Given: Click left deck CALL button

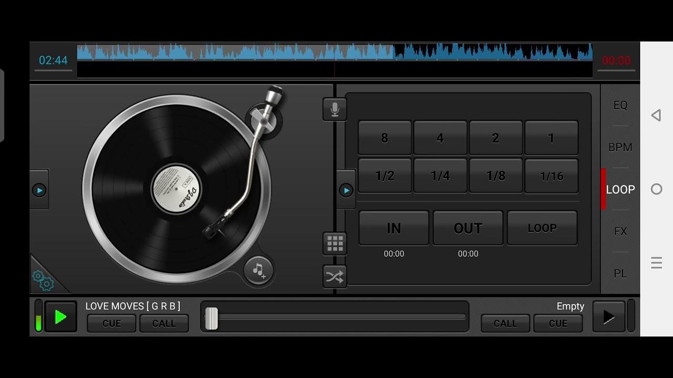Looking at the screenshot, I should click(x=164, y=323).
